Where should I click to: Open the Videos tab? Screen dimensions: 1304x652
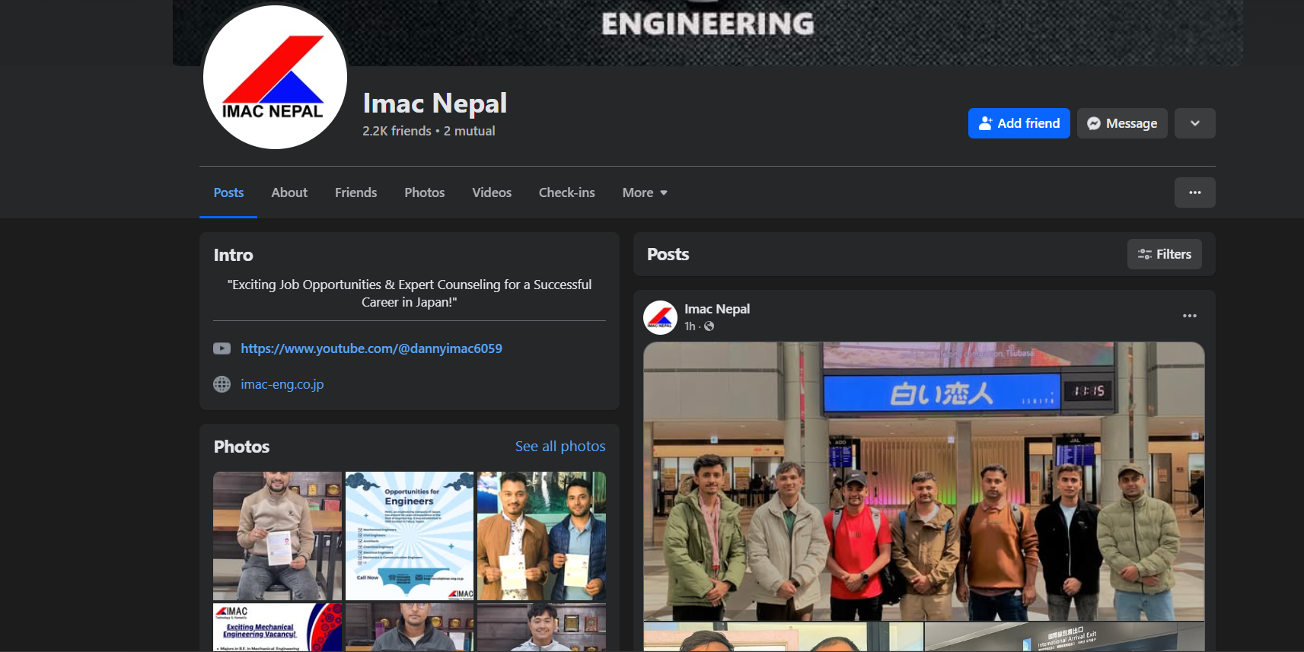tap(492, 192)
